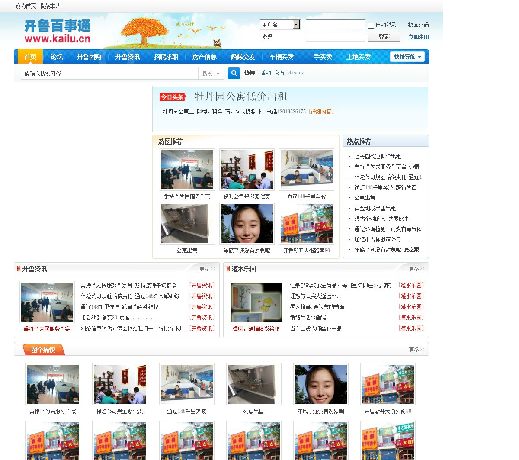
Task: Open 更多 arrow in 灌水乐园 section
Action: pos(416,269)
